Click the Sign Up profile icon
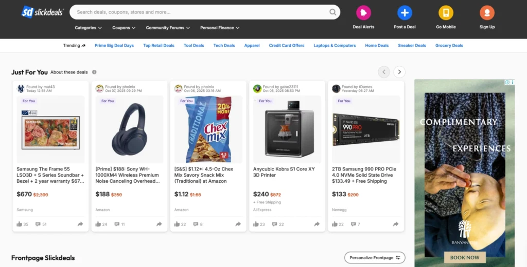527x267 pixels. point(487,13)
